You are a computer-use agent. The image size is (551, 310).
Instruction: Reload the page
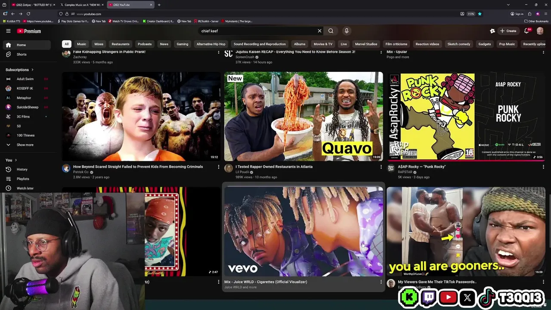tap(28, 14)
